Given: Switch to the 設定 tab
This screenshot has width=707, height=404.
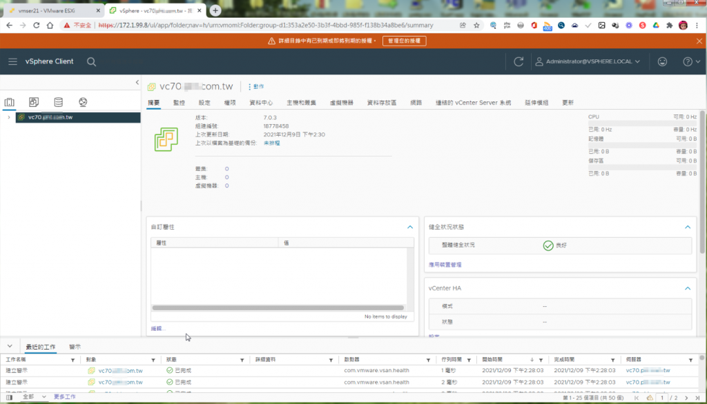Looking at the screenshot, I should click(x=204, y=103).
